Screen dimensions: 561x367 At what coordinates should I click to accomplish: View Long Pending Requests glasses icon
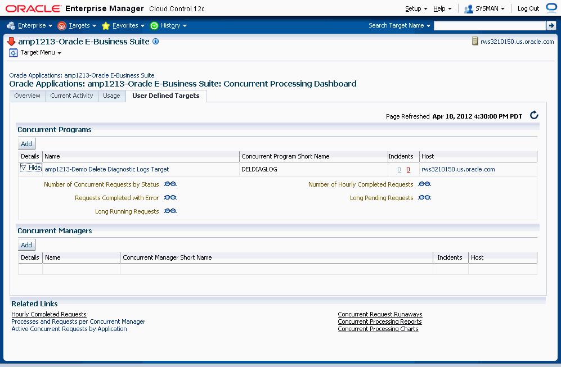[425, 198]
